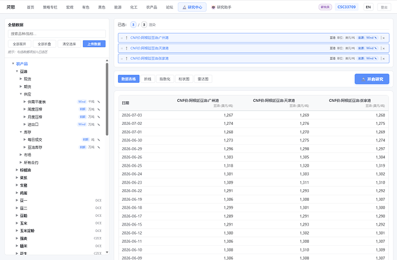Switch to the 指数化 tab
The height and width of the screenshot is (260, 397).
pos(165,79)
